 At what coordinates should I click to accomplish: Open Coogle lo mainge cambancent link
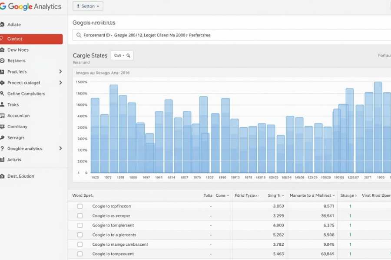[120, 244]
